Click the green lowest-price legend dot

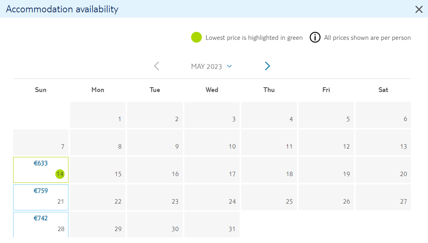196,37
